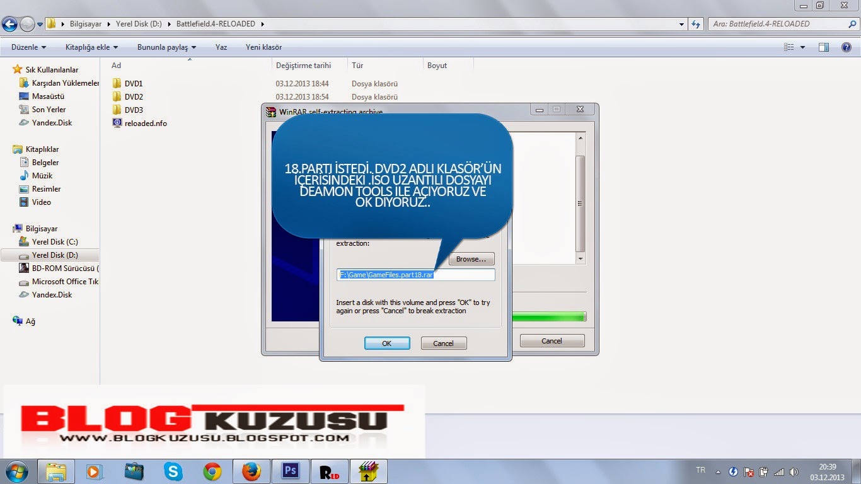Viewport: 861px width, 484px height.
Task: Open Explorer help with the question mark
Action: 846,47
